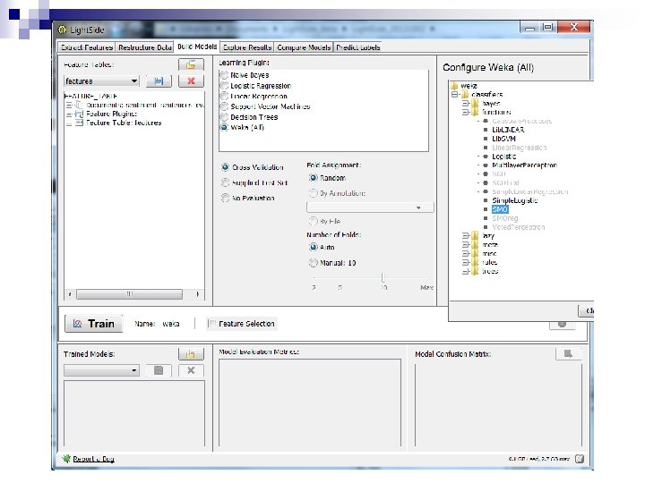The height and width of the screenshot is (483, 645).
Task: Load trained model via folder icon
Action: (x=191, y=353)
